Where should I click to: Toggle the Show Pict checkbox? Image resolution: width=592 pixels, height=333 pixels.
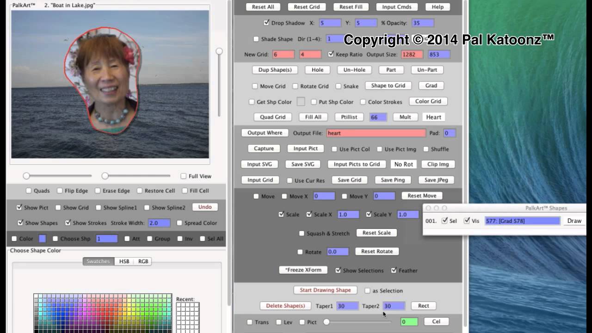point(19,208)
